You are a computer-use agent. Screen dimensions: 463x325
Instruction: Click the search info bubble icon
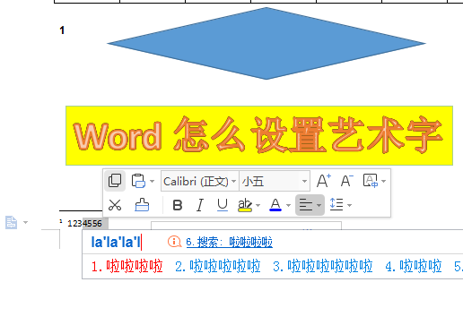coord(174,242)
